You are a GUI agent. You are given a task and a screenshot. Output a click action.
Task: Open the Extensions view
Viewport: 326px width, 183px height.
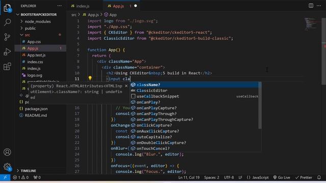[7, 67]
